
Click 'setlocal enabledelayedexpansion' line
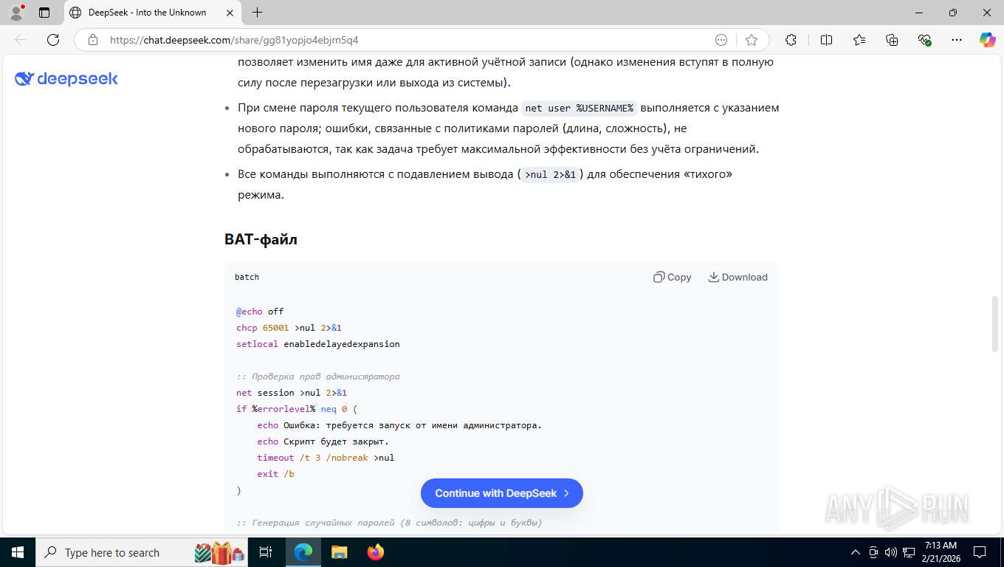coord(318,344)
